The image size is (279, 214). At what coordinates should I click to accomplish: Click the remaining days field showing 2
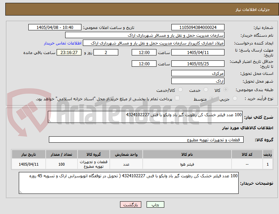point(106,52)
